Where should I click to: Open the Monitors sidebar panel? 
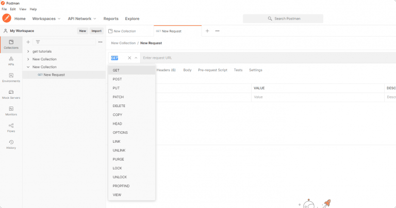coord(11,111)
